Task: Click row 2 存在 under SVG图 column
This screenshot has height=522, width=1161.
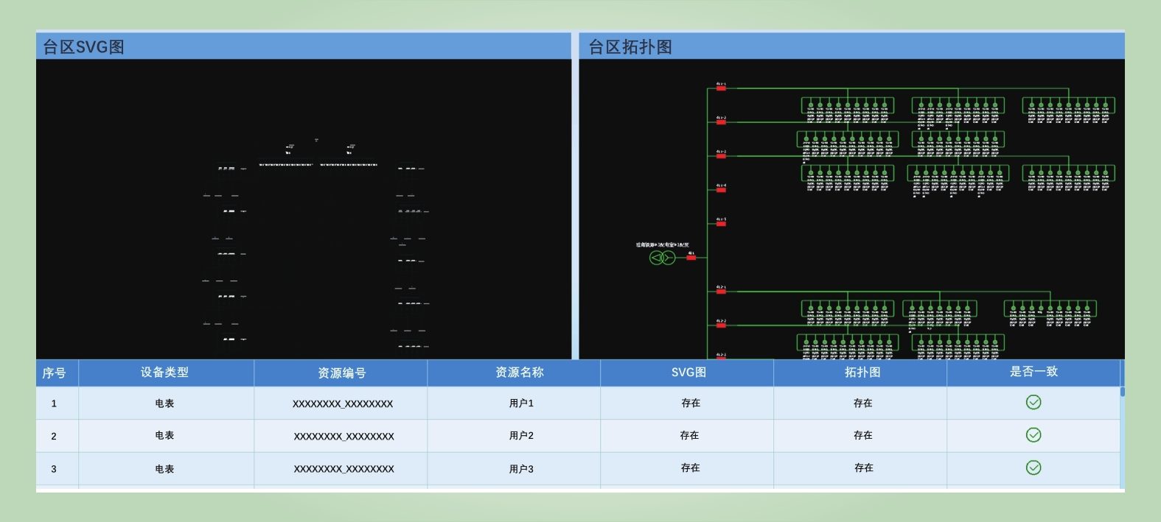Action: point(689,436)
